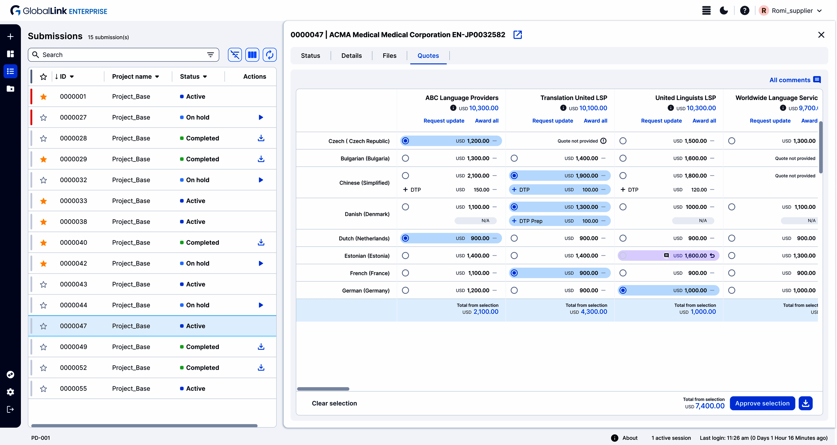Resume submission 0000027 with play icon
Viewport: 837px width, 445px height.
point(261,117)
